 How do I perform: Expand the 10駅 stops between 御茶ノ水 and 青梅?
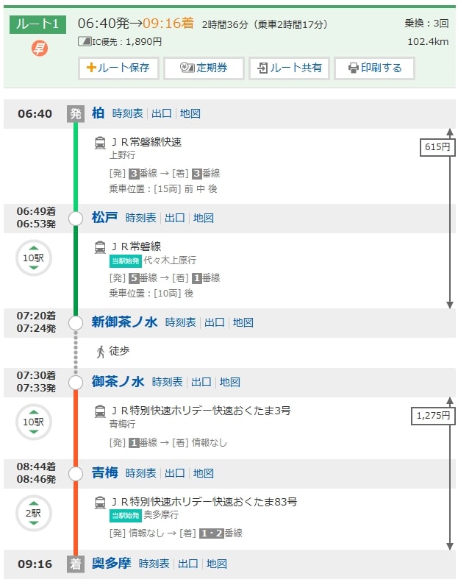(x=33, y=422)
